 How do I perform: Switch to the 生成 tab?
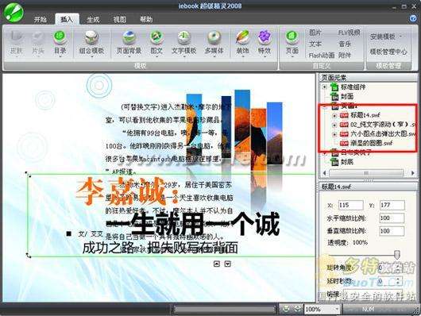93,19
